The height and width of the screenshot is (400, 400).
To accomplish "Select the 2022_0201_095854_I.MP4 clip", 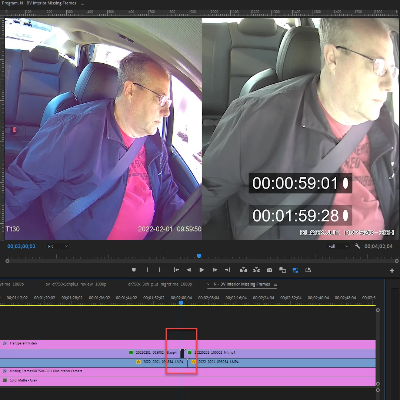I will click(x=94, y=363).
